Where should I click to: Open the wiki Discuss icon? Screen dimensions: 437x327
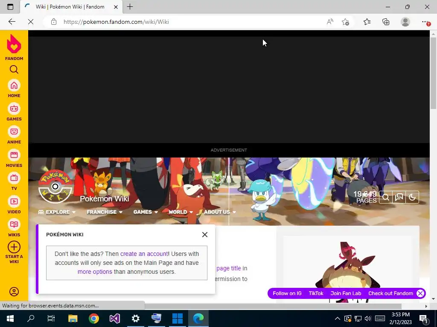pos(399,197)
